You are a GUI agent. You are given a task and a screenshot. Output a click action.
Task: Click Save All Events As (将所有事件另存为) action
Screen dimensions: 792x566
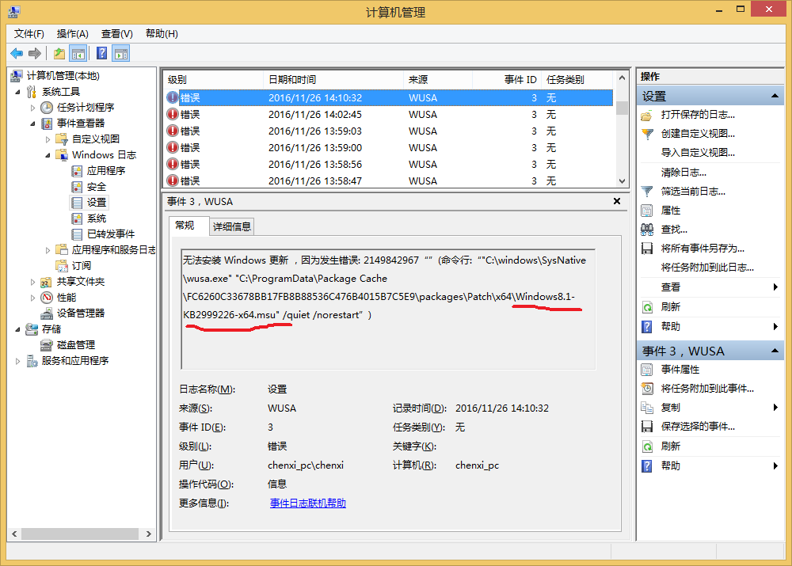(703, 249)
